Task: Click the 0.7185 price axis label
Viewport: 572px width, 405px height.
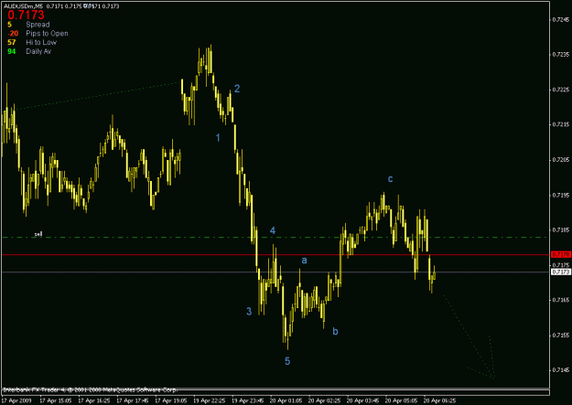Action: (561, 230)
